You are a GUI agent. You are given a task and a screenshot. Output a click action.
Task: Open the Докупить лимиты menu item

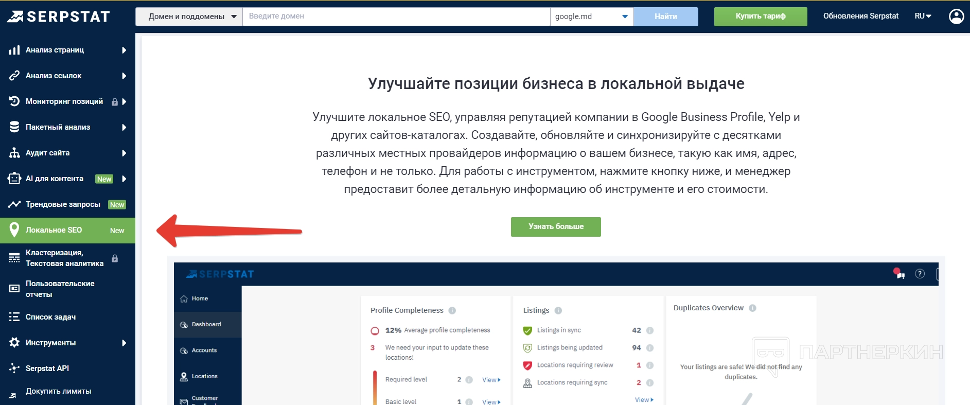(x=67, y=392)
